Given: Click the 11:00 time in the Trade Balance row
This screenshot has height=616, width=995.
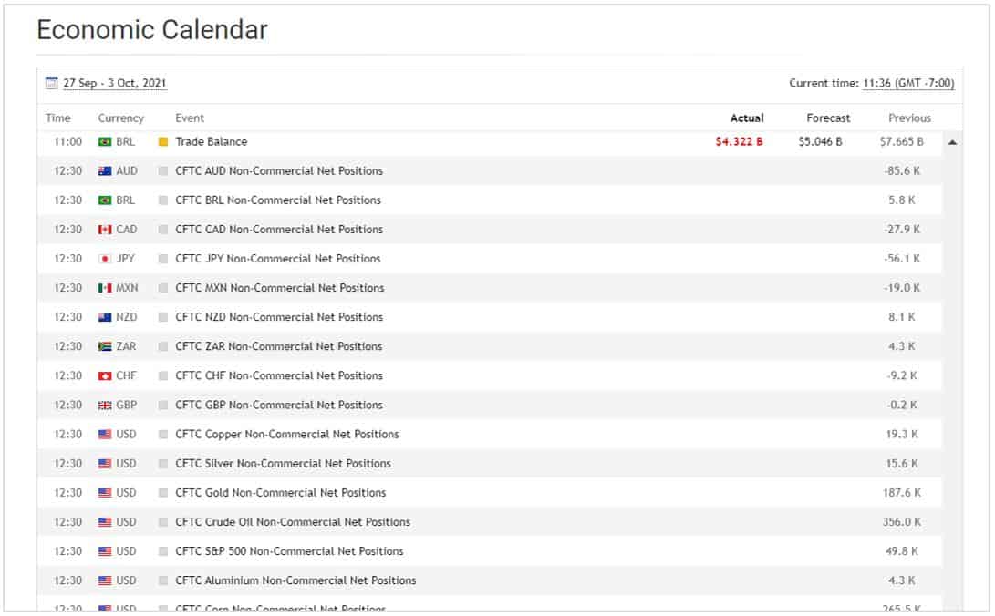Looking at the screenshot, I should pos(67,142).
